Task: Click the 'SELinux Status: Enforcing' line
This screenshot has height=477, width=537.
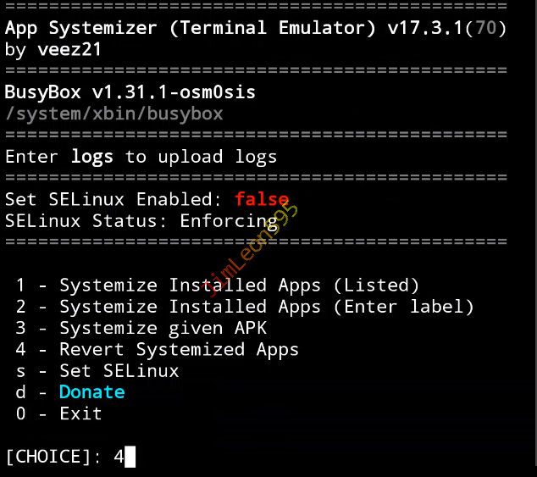Action: [136, 221]
